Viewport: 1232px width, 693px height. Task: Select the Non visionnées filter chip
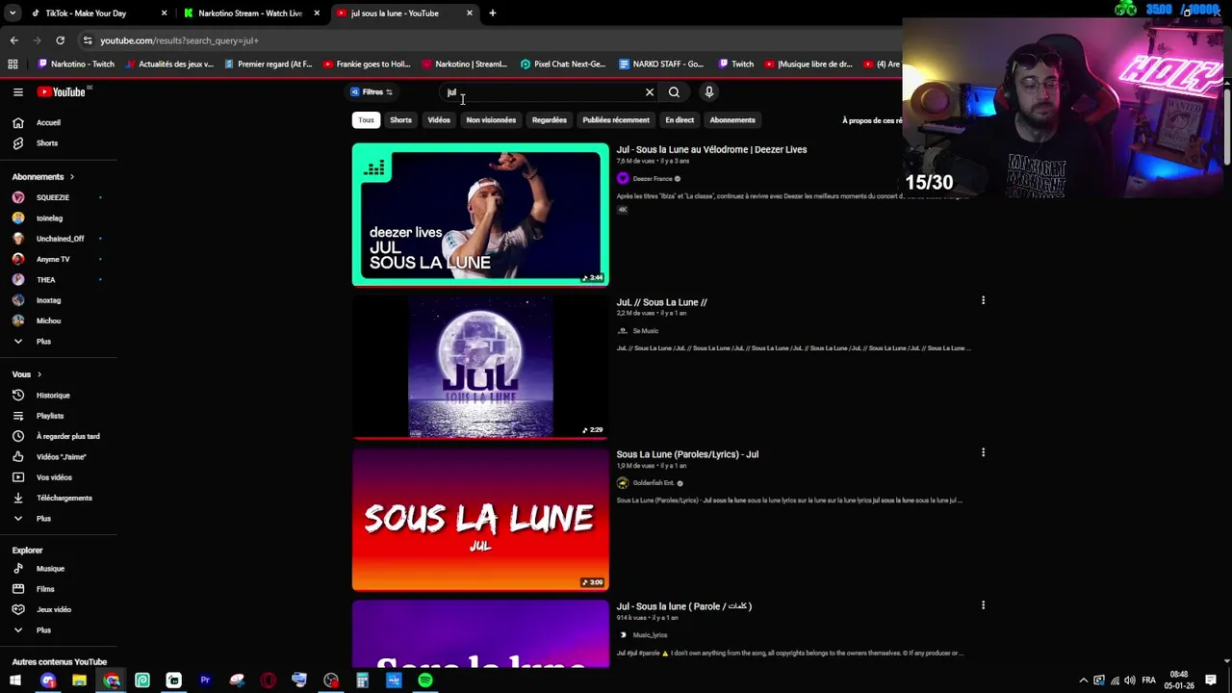[x=491, y=120]
